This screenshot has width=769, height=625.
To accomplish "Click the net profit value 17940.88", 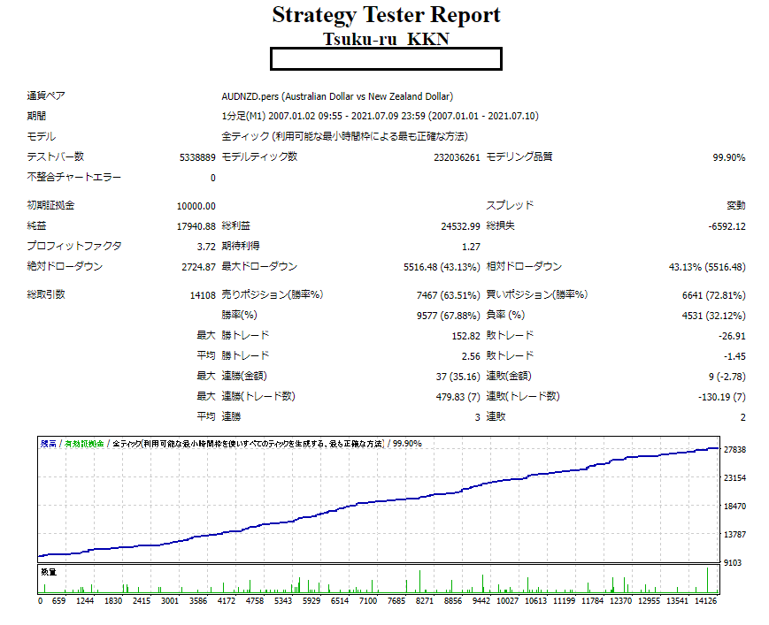I will [x=196, y=226].
